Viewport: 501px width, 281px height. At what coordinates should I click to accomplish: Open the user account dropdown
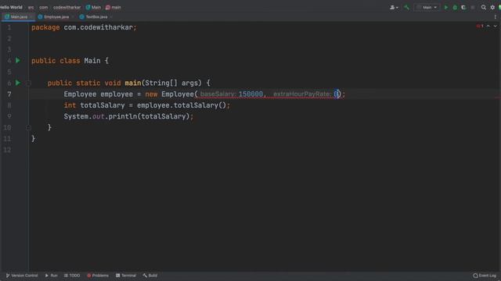[394, 7]
